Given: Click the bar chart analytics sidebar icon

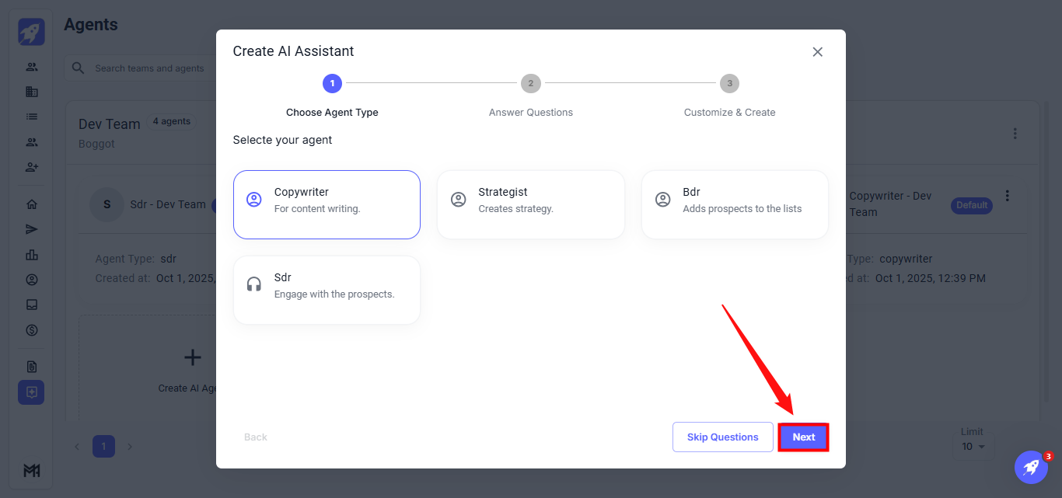Looking at the screenshot, I should 32,255.
